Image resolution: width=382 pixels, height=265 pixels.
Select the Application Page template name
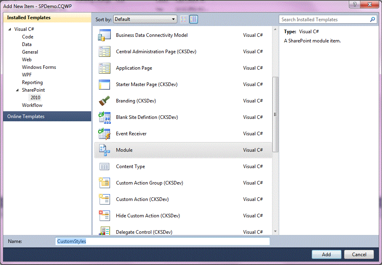(134, 68)
